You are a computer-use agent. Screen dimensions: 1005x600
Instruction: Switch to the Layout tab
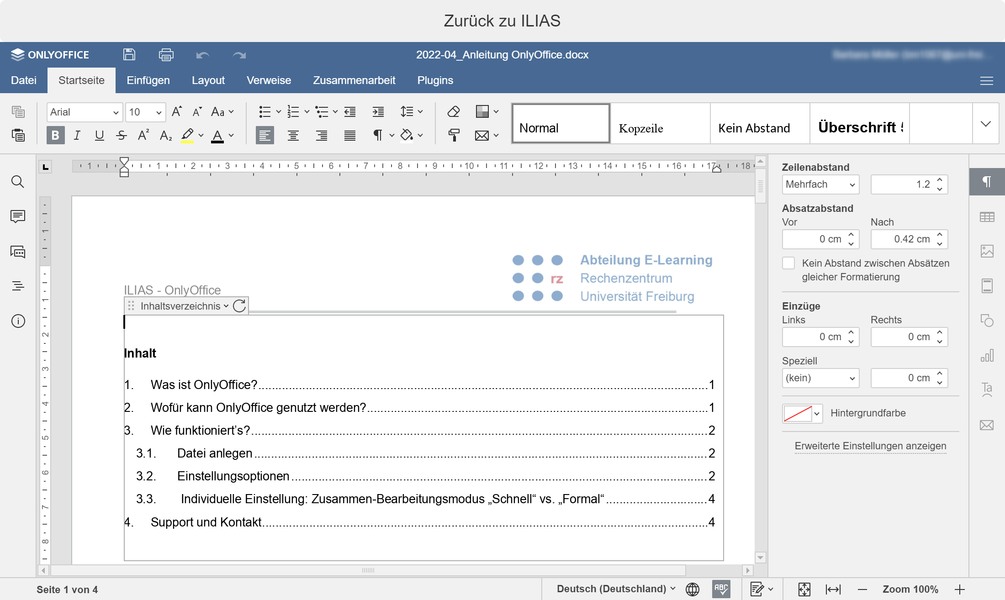(208, 80)
